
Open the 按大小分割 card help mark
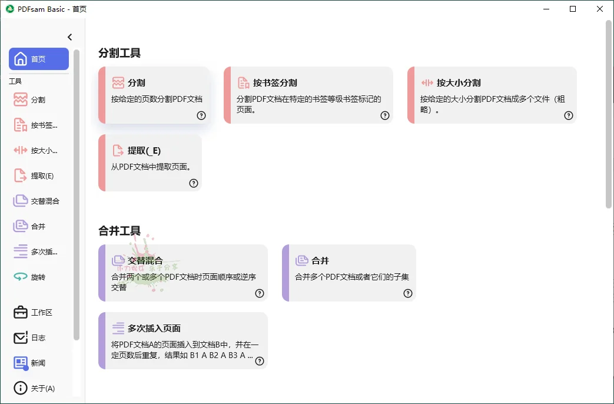pos(569,116)
